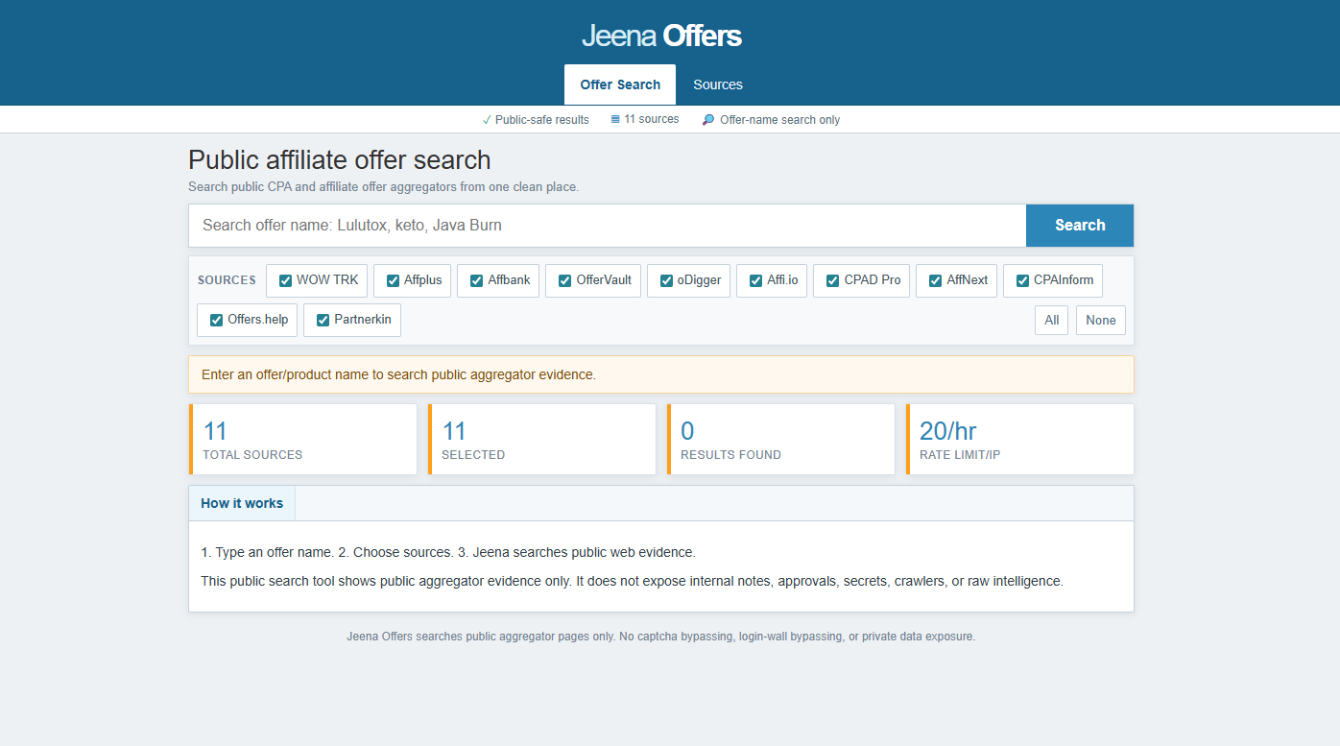This screenshot has height=746, width=1340.
Task: Uncheck the AffNext source
Action: (x=935, y=280)
